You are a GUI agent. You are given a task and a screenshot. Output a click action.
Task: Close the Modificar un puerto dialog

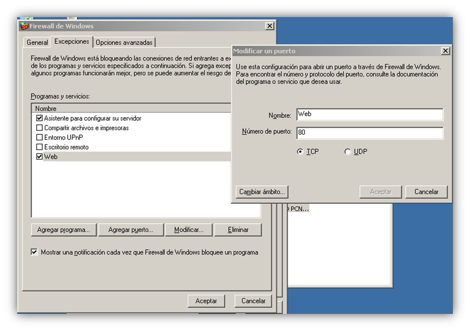(x=445, y=51)
